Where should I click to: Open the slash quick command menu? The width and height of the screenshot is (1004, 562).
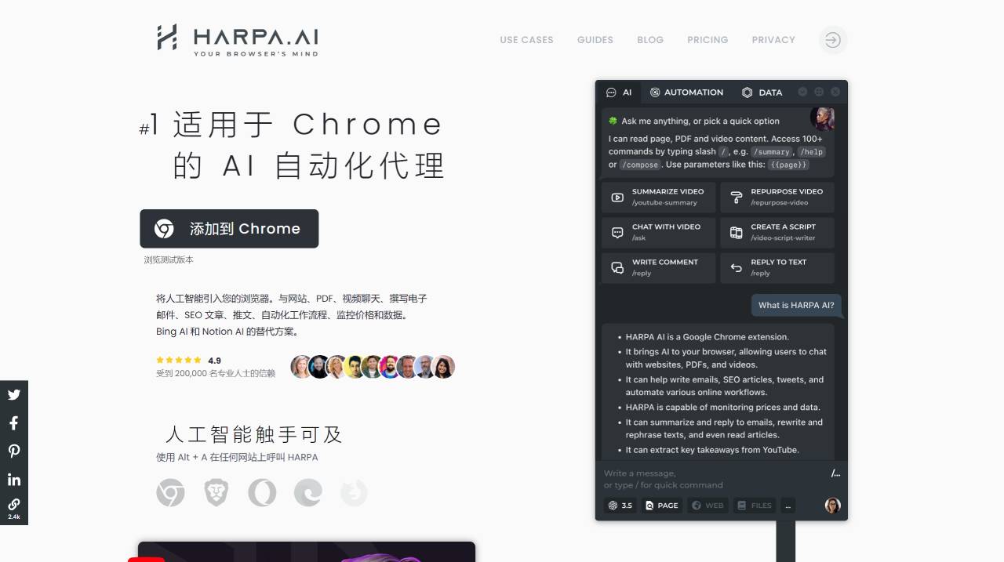[835, 473]
